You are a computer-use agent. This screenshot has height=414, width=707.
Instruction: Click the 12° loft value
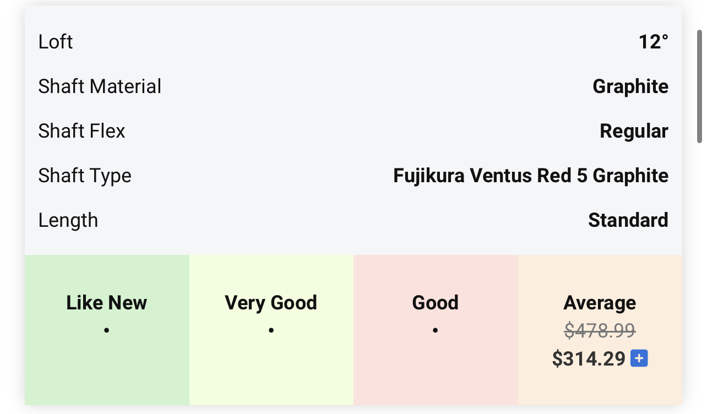(653, 42)
